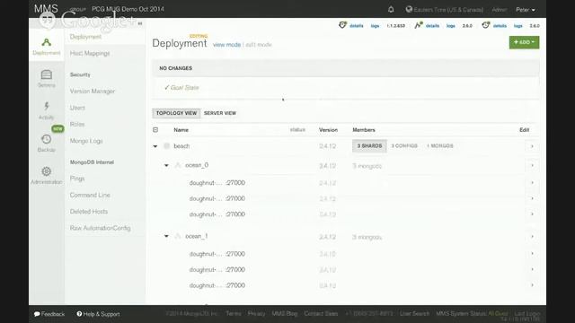Collapse the beach cluster row
This screenshot has height=323, width=575.
click(x=155, y=146)
